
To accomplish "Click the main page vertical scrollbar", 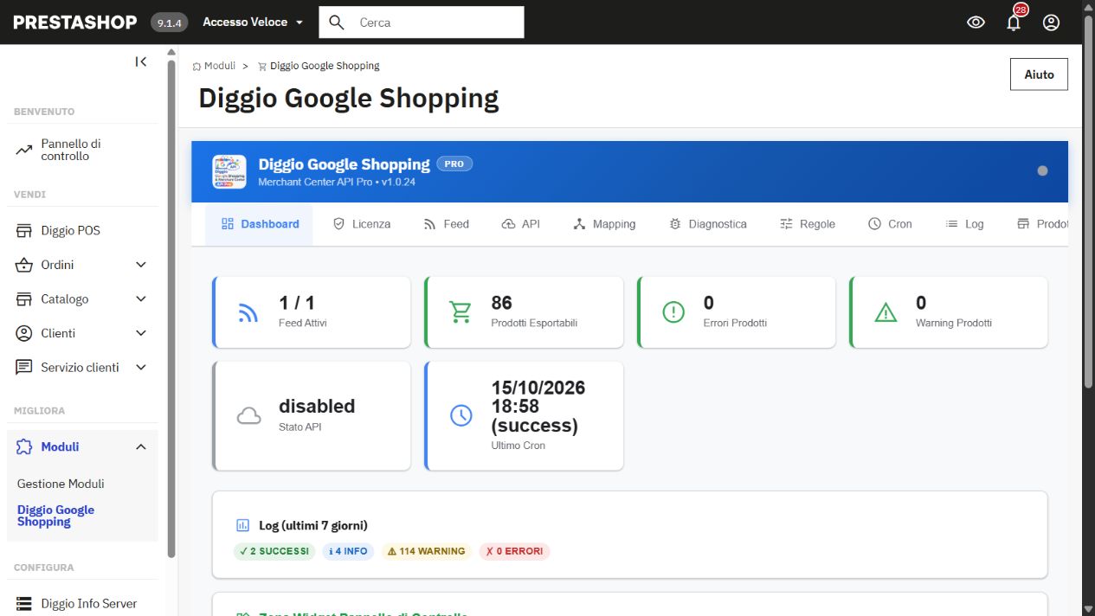I will (x=1090, y=202).
